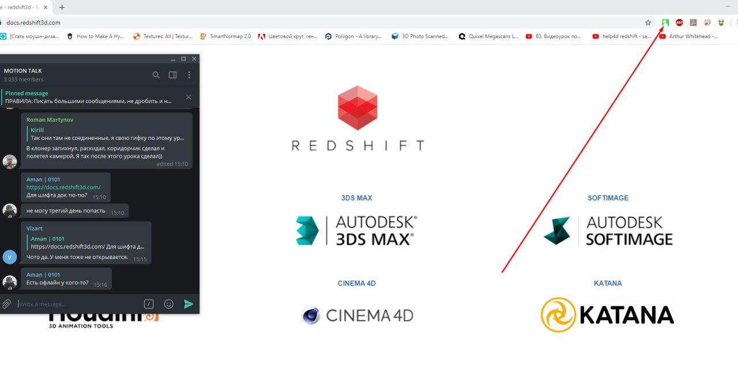Screen dimensions: 738x388
Task: Open the Adobe Acrobat extension
Action: pyautogui.click(x=693, y=22)
